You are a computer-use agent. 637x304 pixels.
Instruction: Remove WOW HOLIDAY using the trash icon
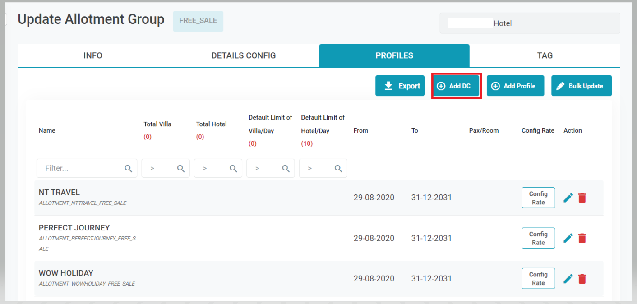582,279
